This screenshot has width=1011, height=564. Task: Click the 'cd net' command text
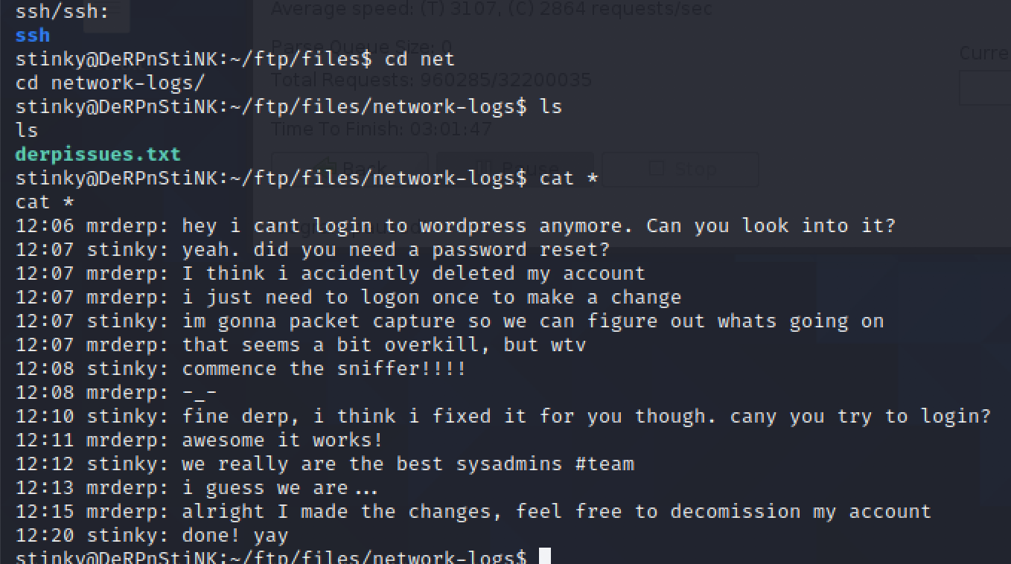419,59
